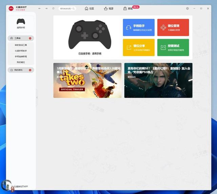Open the 社区 tab

(x=90, y=8)
